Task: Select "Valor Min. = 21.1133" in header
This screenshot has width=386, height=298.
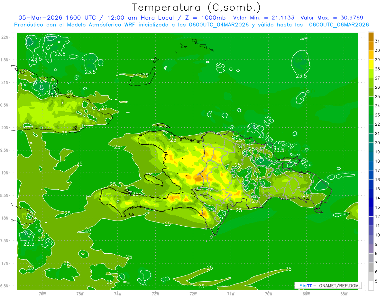Action: (x=263, y=18)
